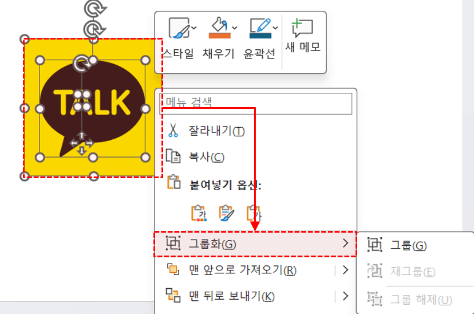The image size is (474, 314).
Task: Click the orange fill color bar
Action: (x=219, y=36)
